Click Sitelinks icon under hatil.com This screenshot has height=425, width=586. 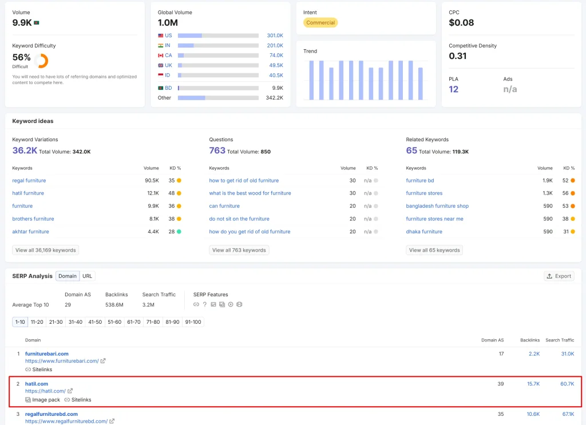pyautogui.click(x=67, y=400)
